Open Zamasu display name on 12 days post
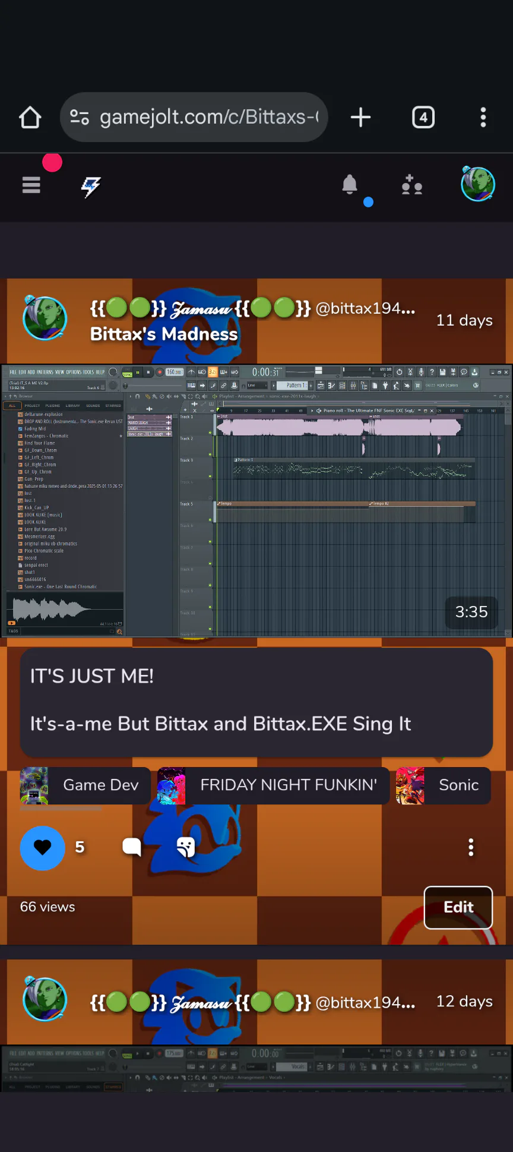The width and height of the screenshot is (513, 1152). coord(200,1002)
